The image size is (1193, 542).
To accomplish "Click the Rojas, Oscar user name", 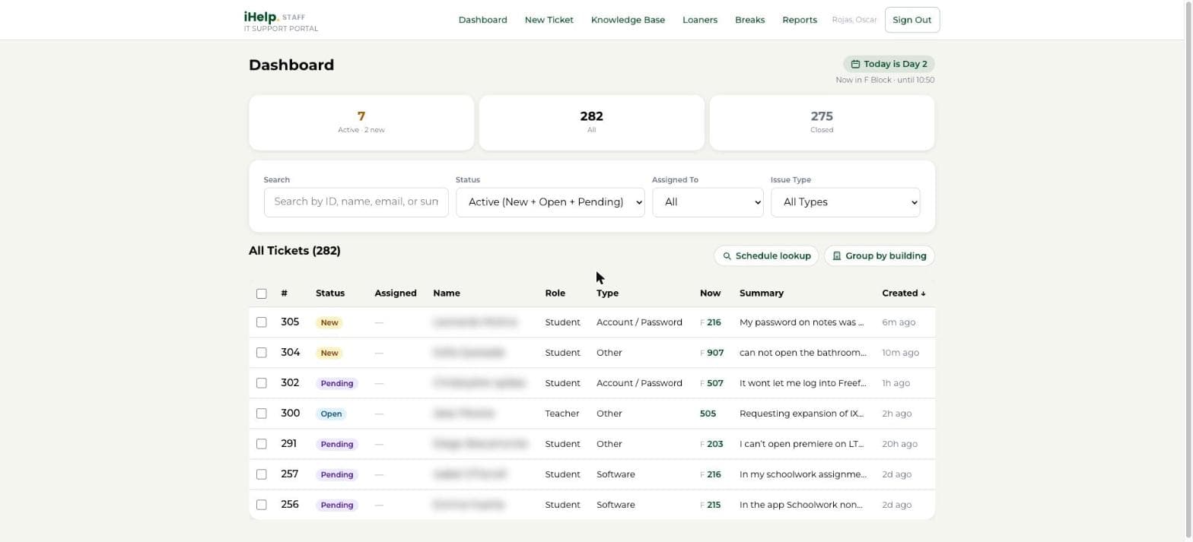I will 854,20.
